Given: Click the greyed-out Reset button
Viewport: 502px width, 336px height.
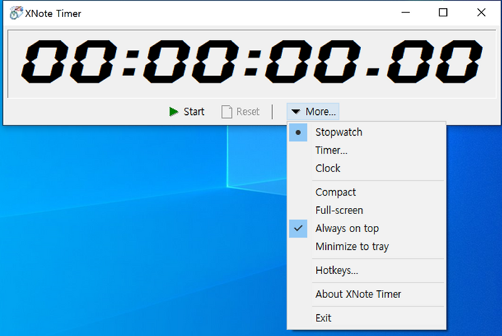Looking at the screenshot, I should 240,112.
